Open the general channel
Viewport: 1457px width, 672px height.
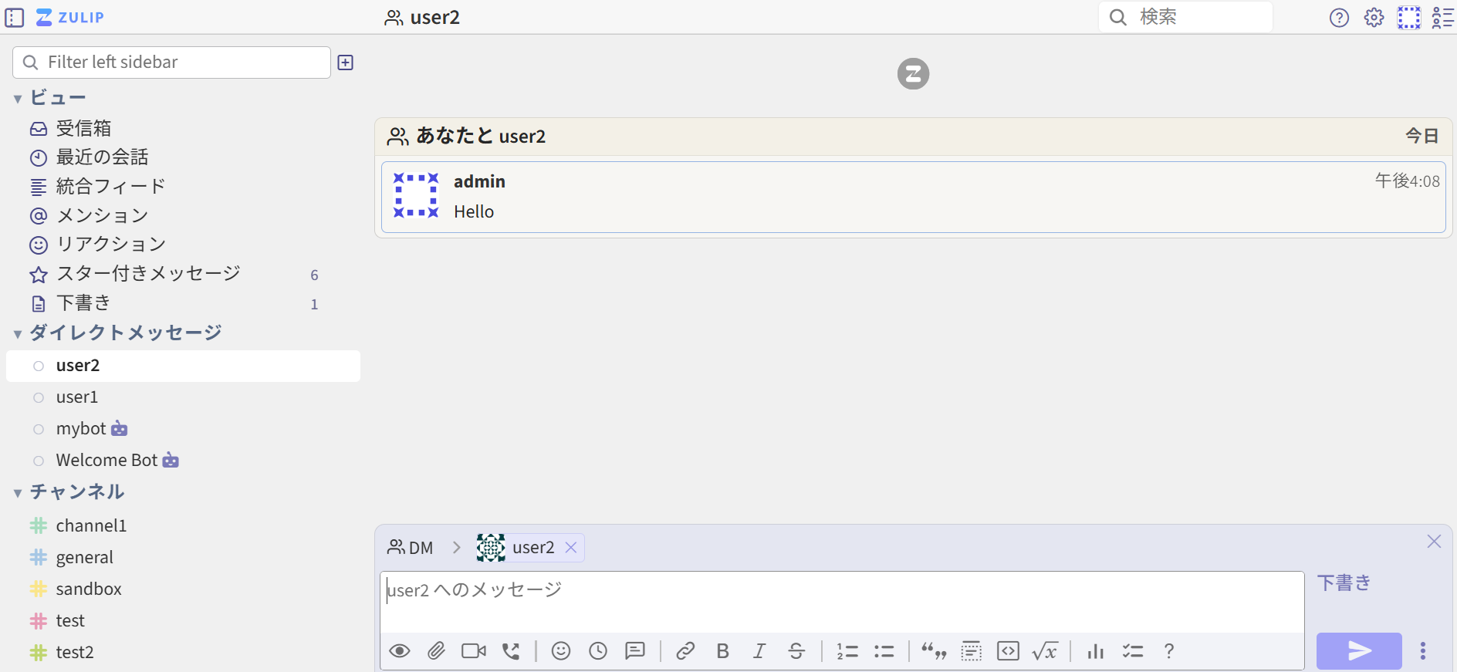tap(84, 557)
